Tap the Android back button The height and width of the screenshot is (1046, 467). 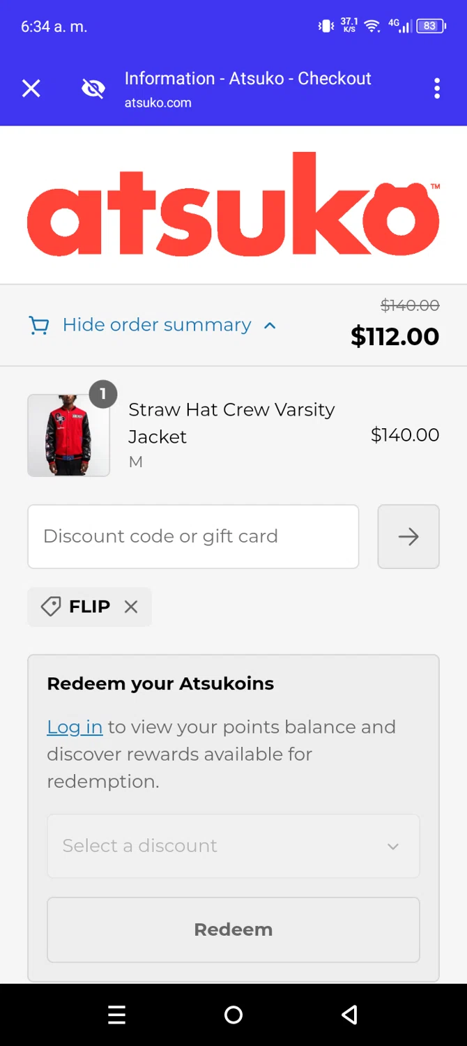(x=350, y=1015)
